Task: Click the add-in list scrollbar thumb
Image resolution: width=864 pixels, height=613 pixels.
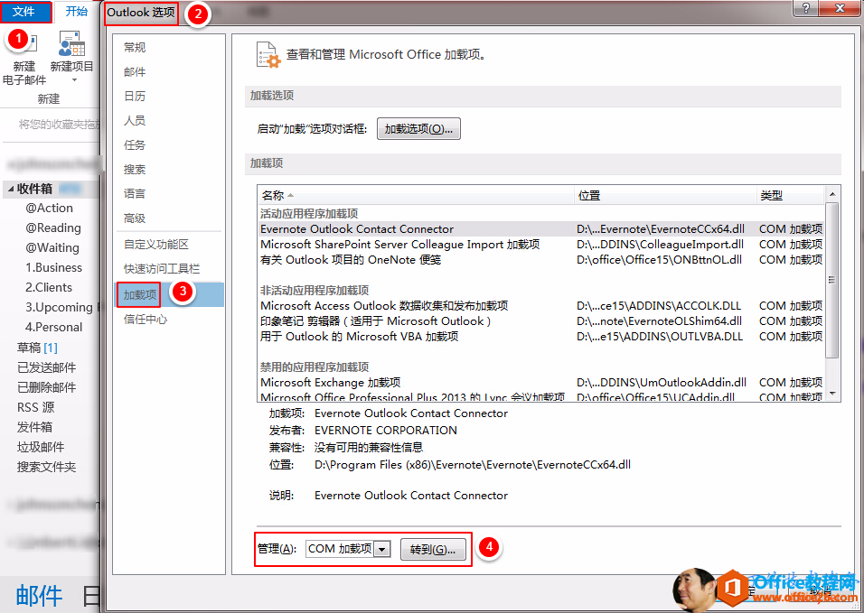Action: tap(832, 280)
